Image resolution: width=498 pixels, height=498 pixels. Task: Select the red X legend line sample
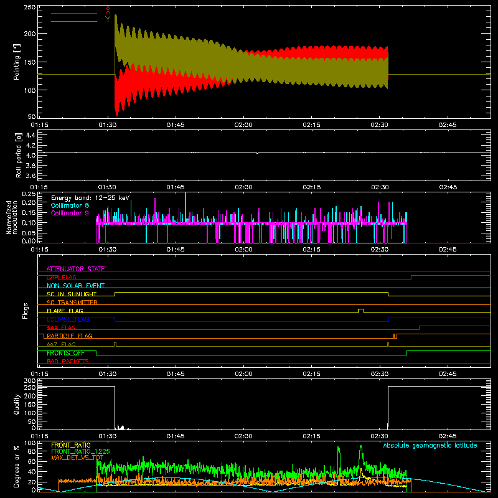[74, 13]
